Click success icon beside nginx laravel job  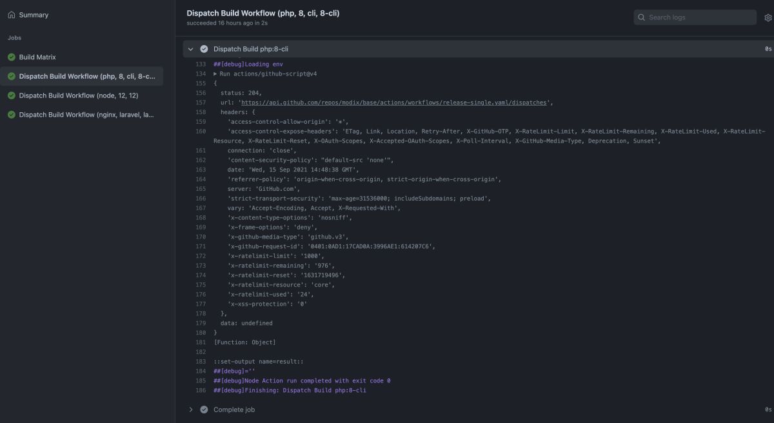coord(12,115)
